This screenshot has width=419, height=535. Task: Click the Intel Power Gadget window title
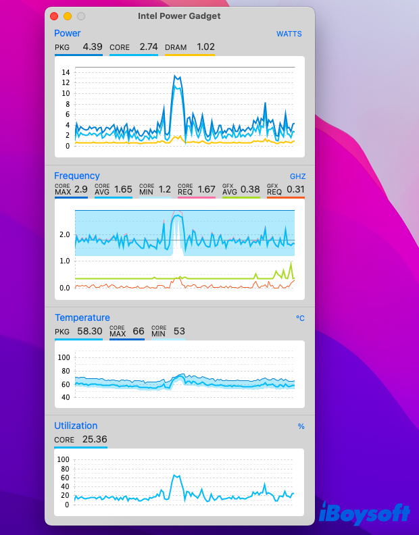[x=179, y=16]
